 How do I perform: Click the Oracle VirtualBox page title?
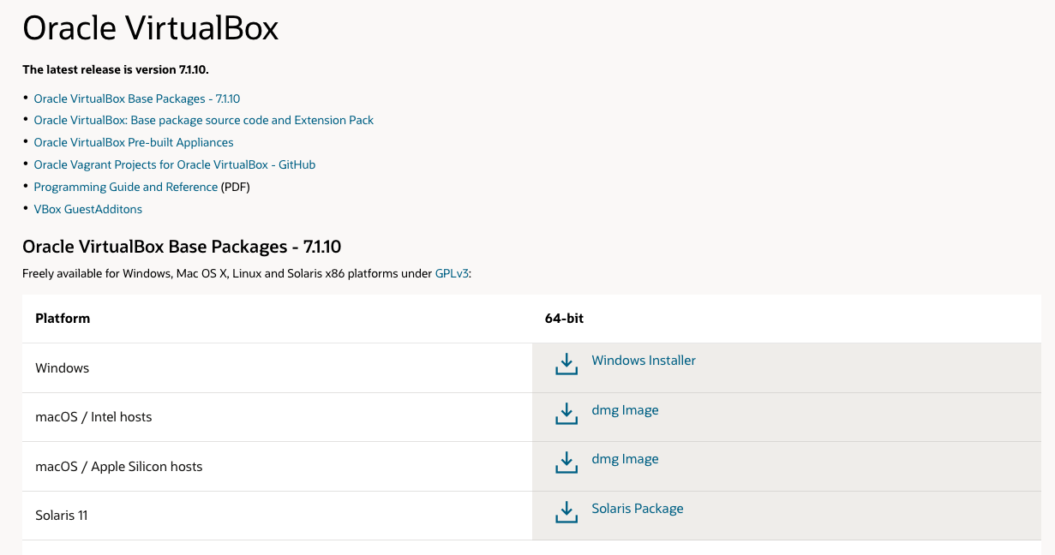point(151,28)
